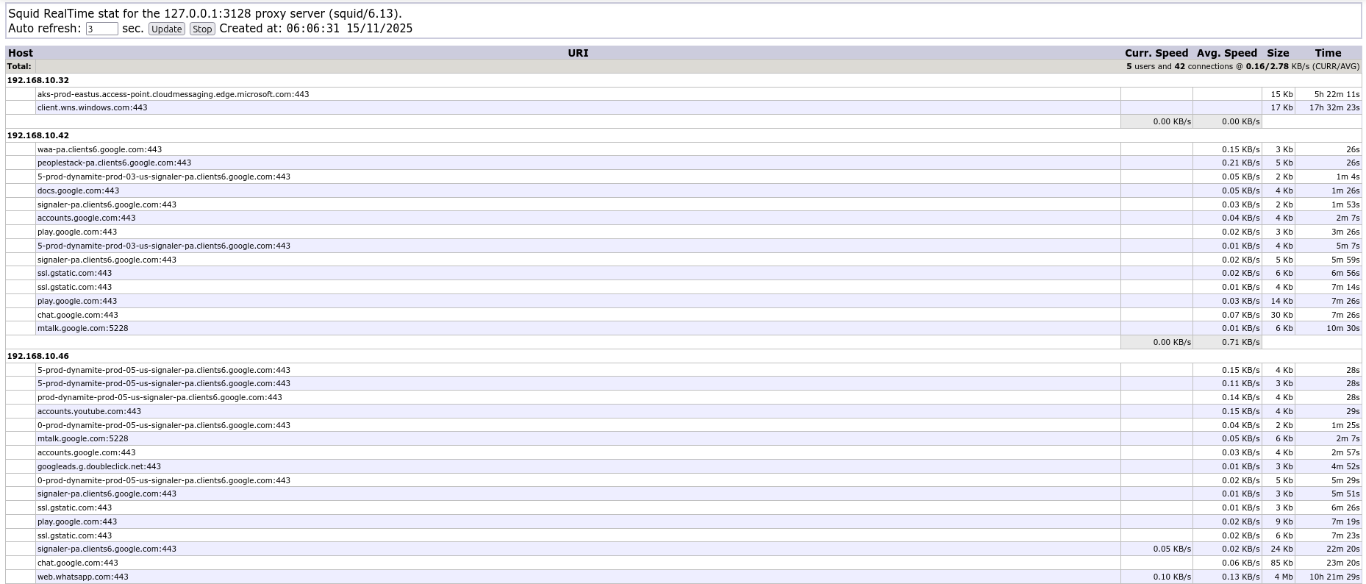Click the Squid RealTime stat title text
Viewport: 1366px width, 584px height.
point(205,13)
